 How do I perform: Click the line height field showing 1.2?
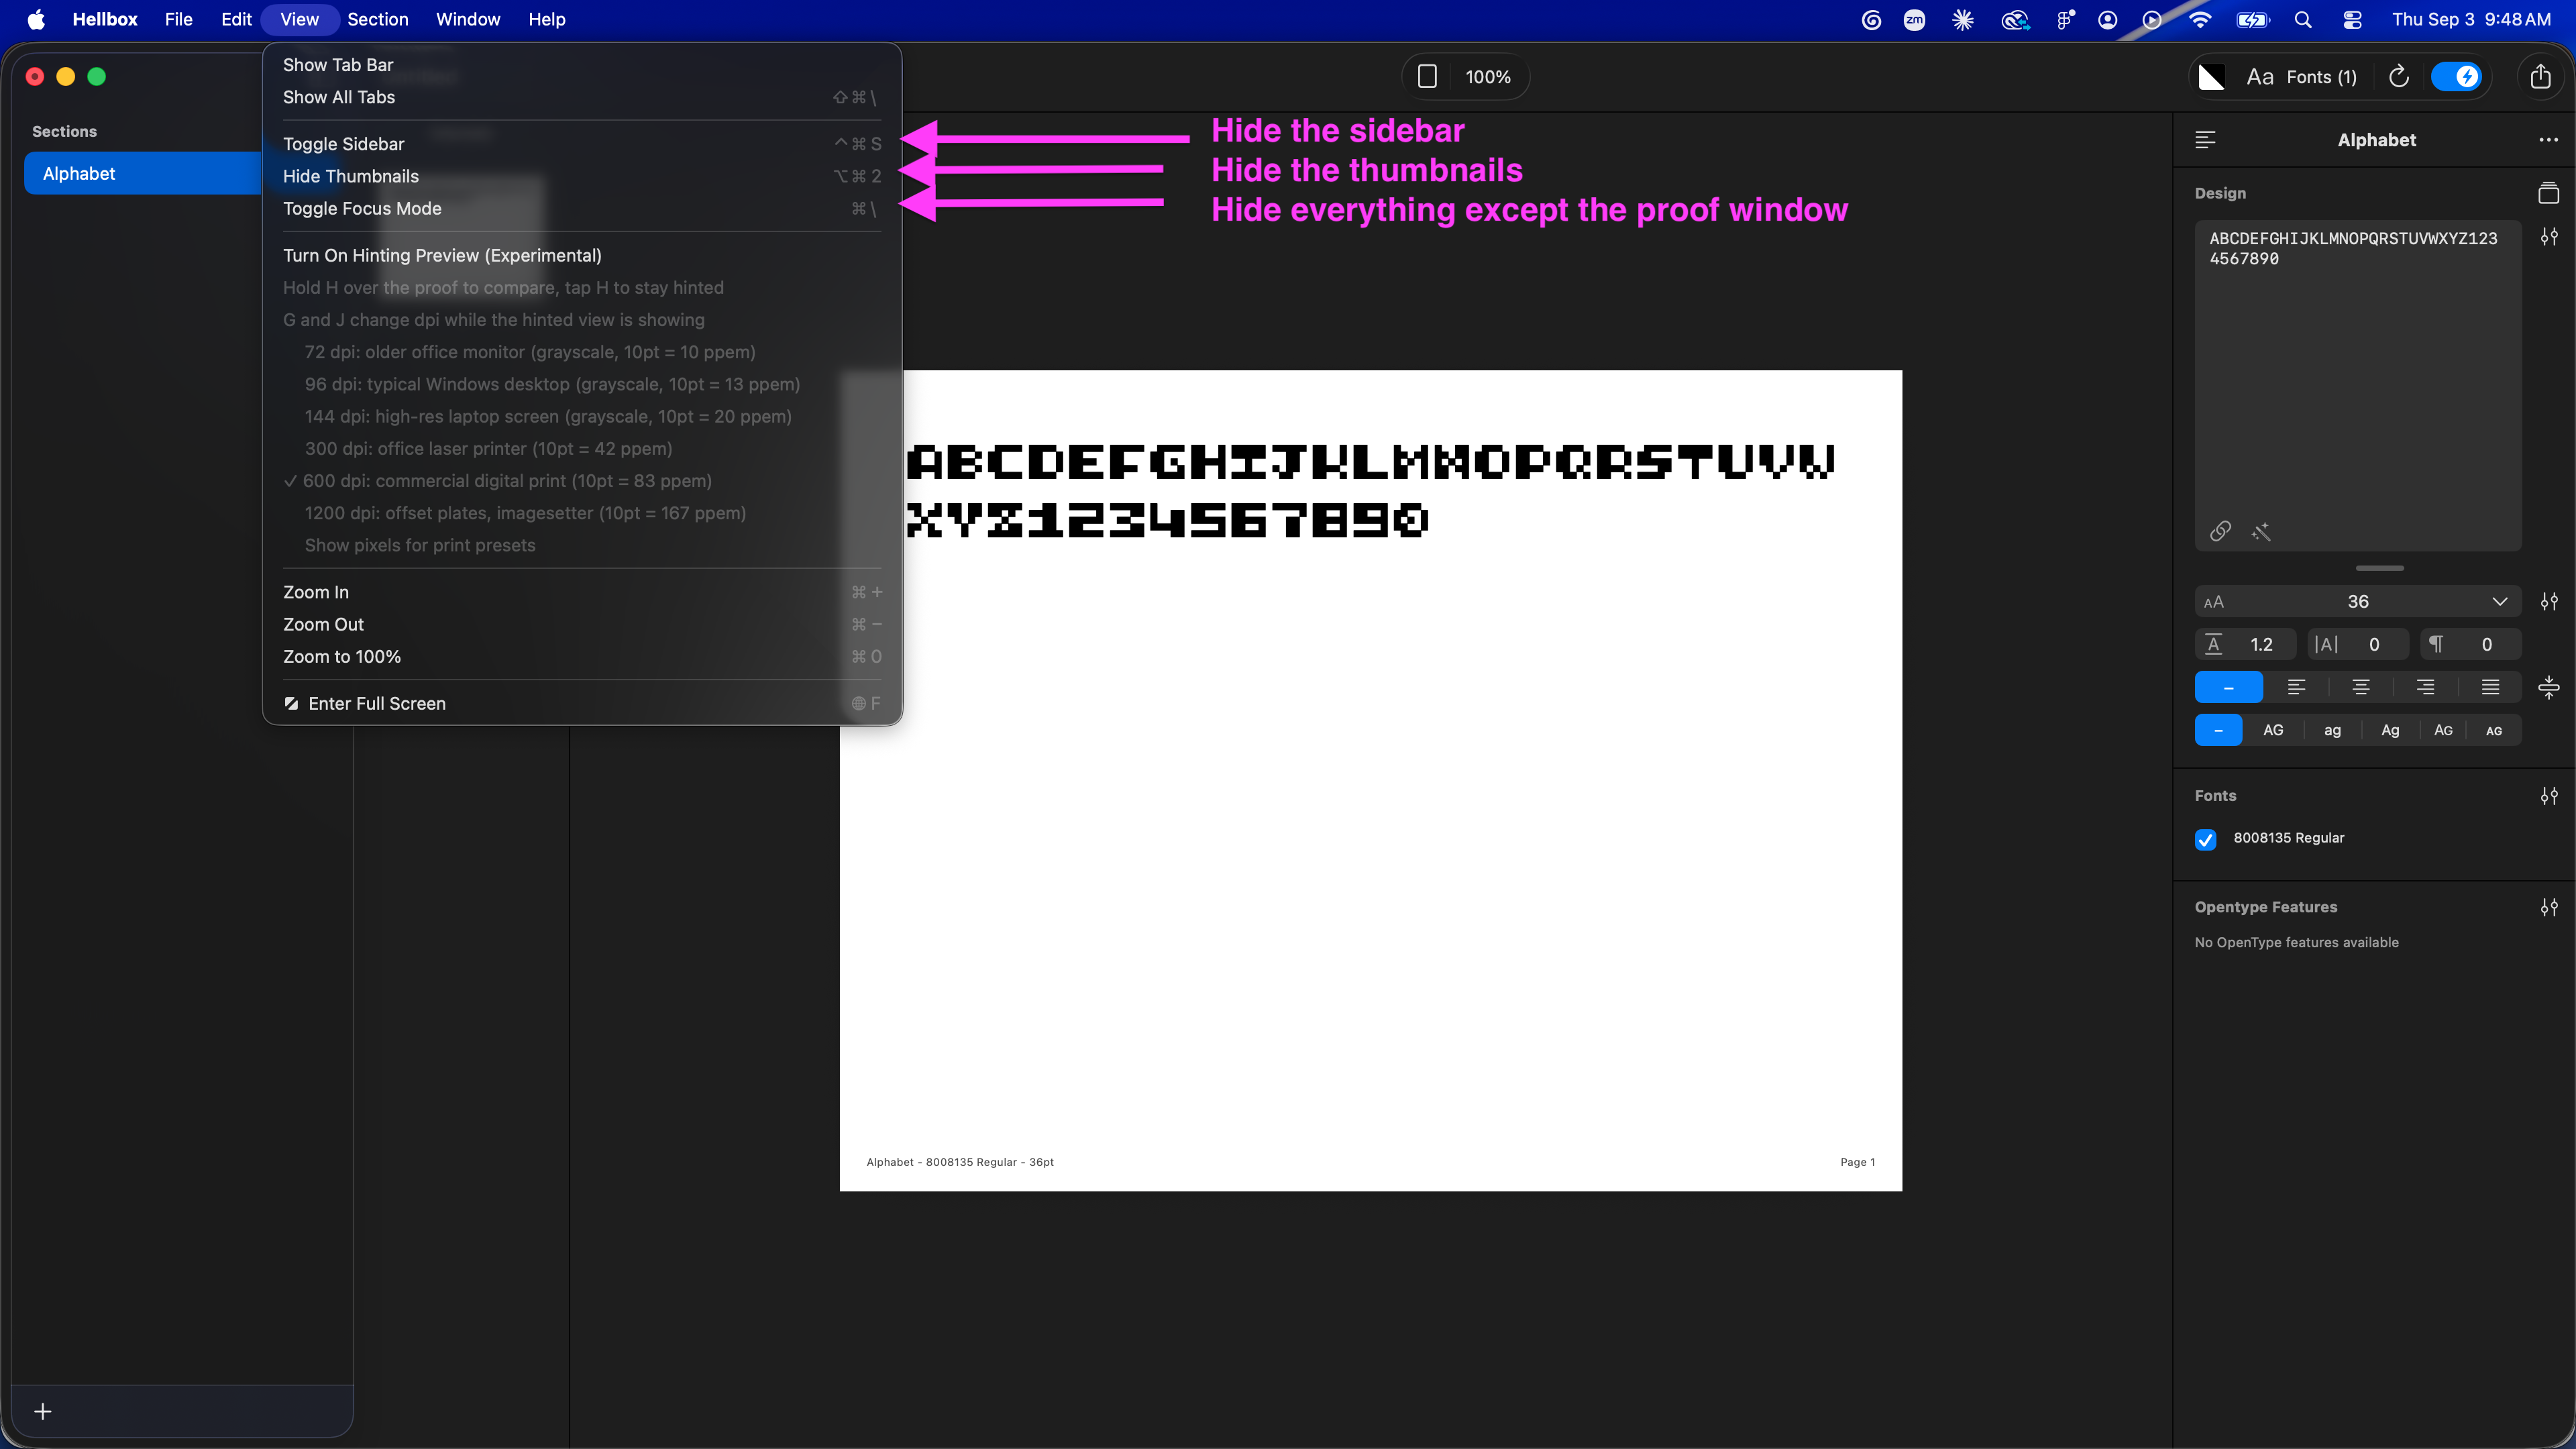[2245, 645]
